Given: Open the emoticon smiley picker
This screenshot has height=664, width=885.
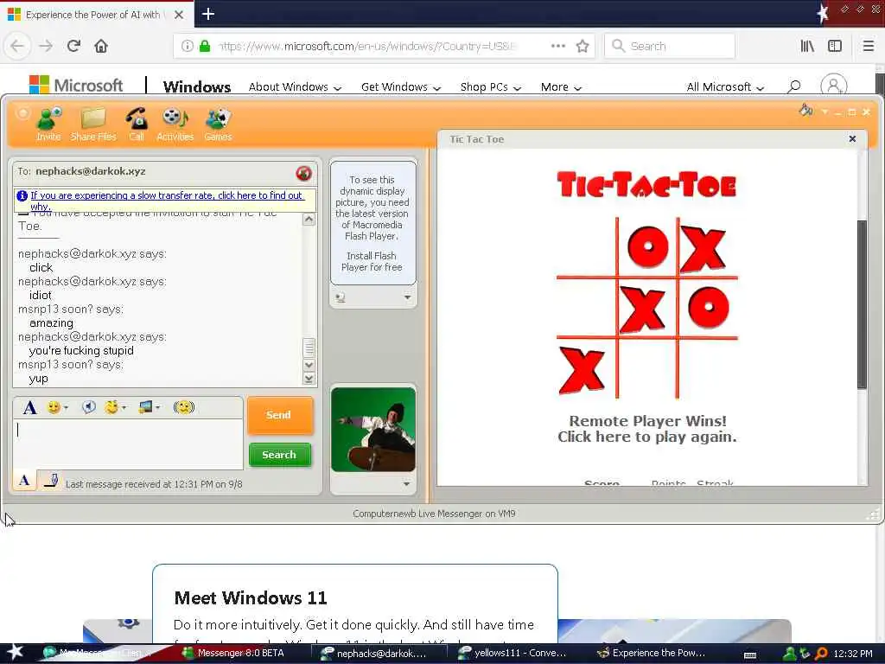Looking at the screenshot, I should (54, 407).
